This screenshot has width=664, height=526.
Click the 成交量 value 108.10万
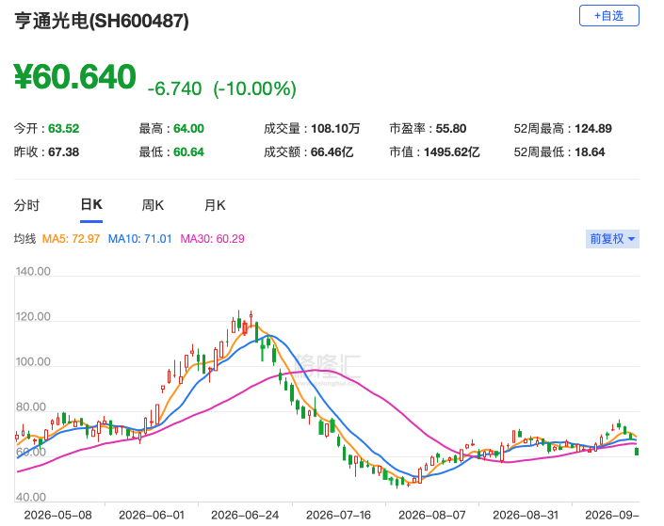point(335,129)
